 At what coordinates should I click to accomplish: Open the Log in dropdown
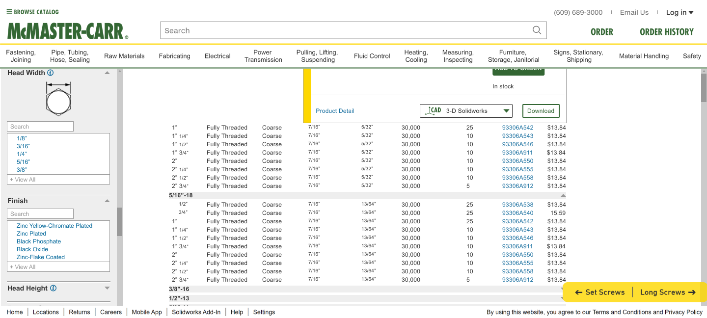point(680,12)
